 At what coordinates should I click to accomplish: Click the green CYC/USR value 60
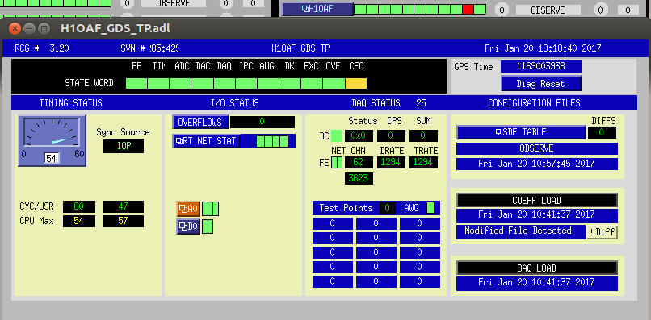pos(79,206)
